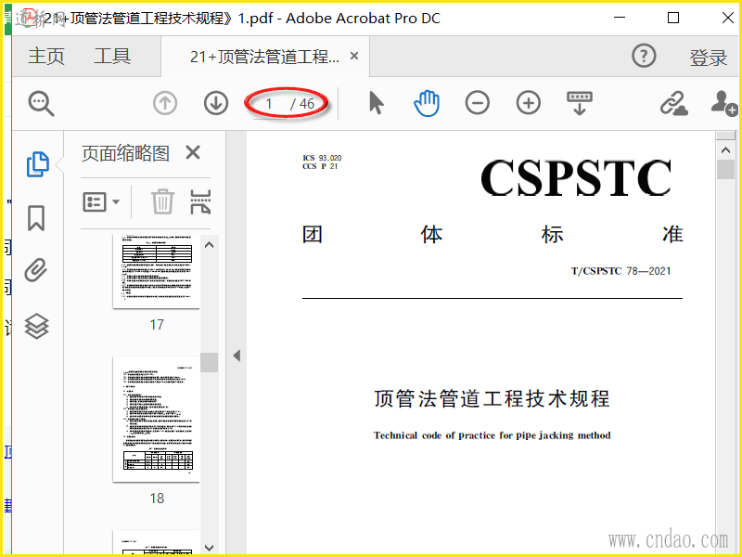Click the ICS 93.020 text
Screen dimensions: 742x557
tap(322, 158)
